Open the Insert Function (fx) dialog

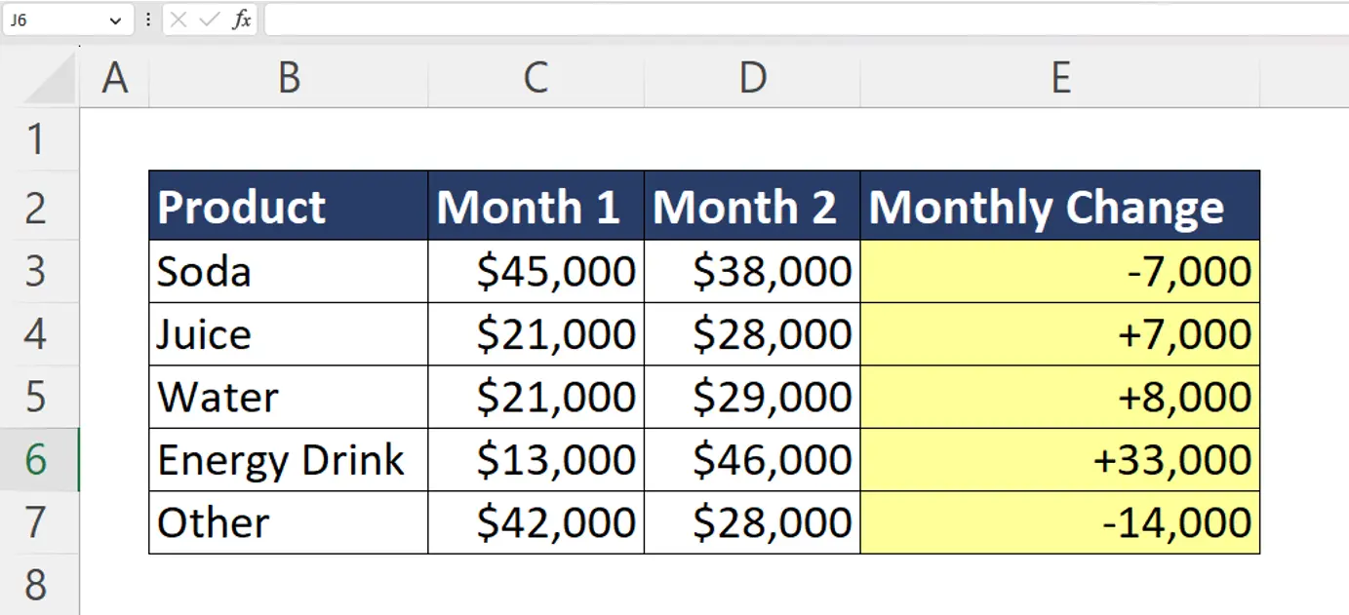244,19
